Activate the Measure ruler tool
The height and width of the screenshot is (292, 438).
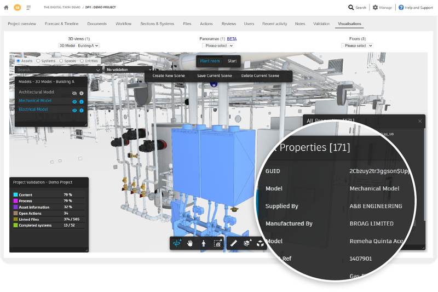(x=234, y=243)
